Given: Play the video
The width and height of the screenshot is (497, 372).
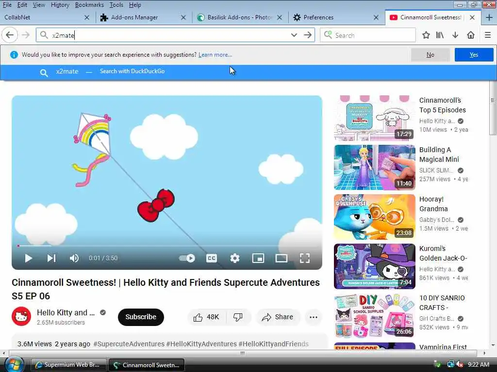Looking at the screenshot, I should pyautogui.click(x=28, y=258).
